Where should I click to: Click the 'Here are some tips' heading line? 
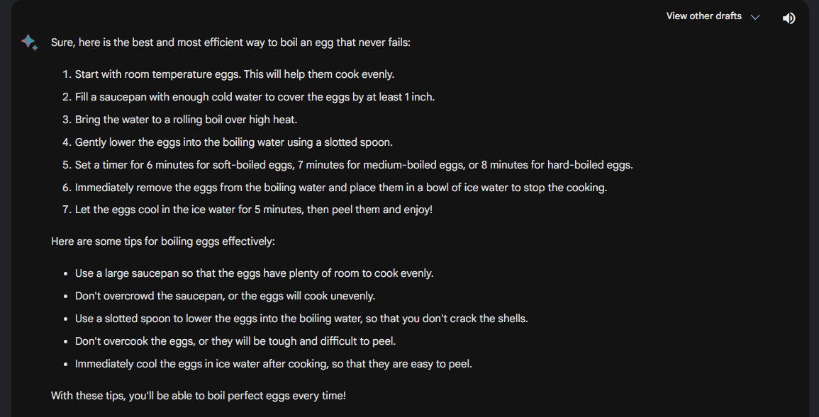[162, 241]
